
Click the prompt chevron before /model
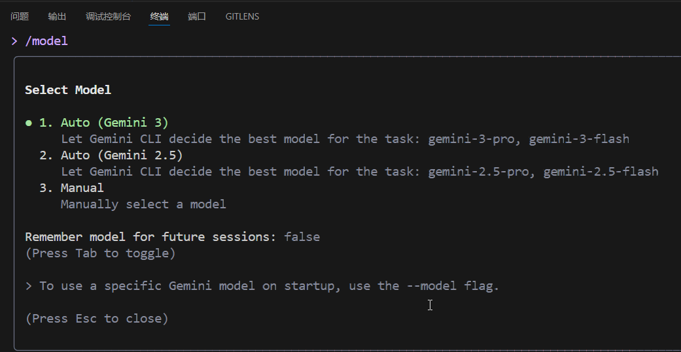click(14, 41)
